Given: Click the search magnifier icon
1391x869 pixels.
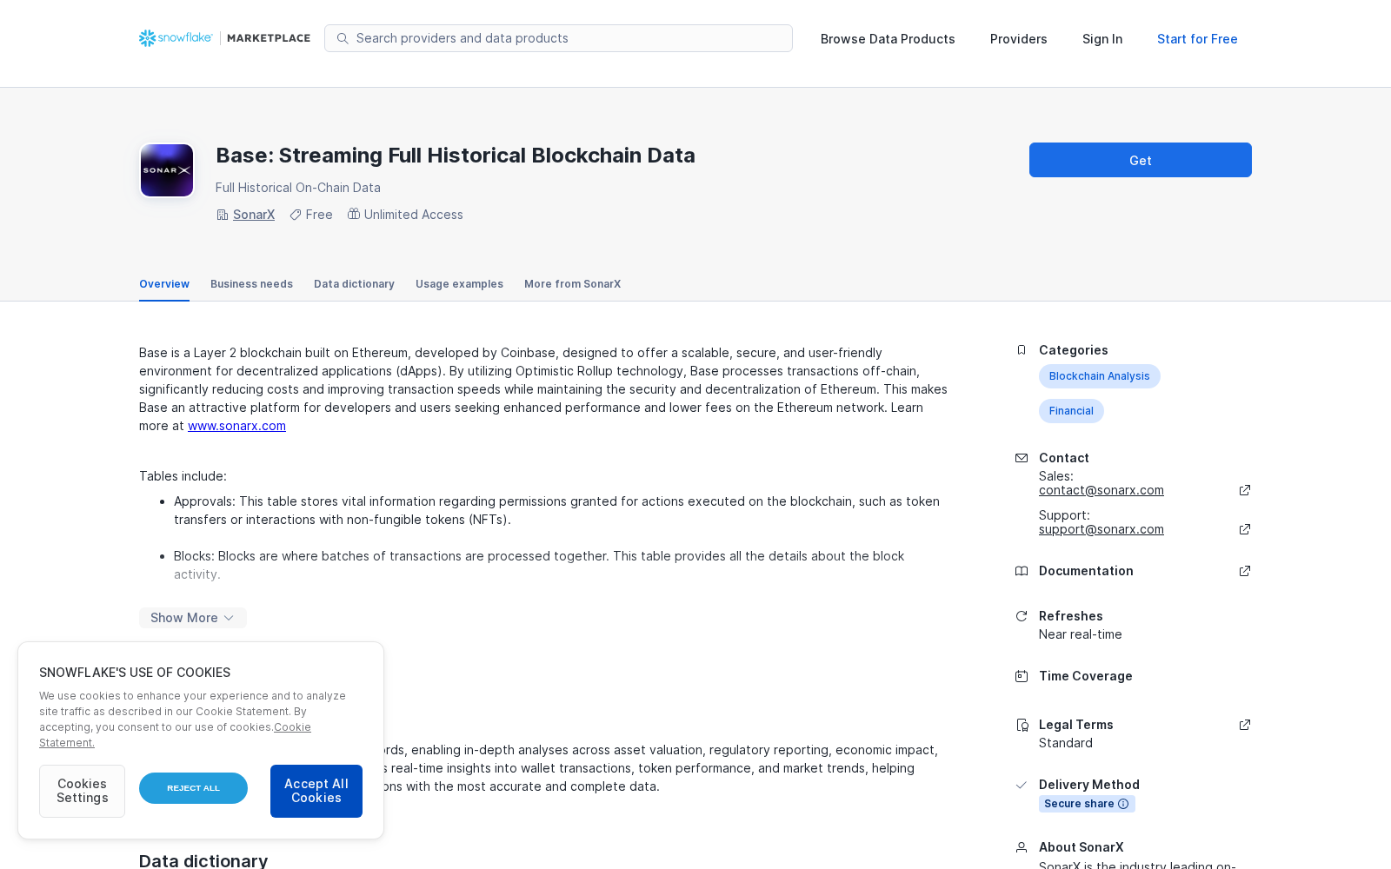Looking at the screenshot, I should click(x=343, y=38).
